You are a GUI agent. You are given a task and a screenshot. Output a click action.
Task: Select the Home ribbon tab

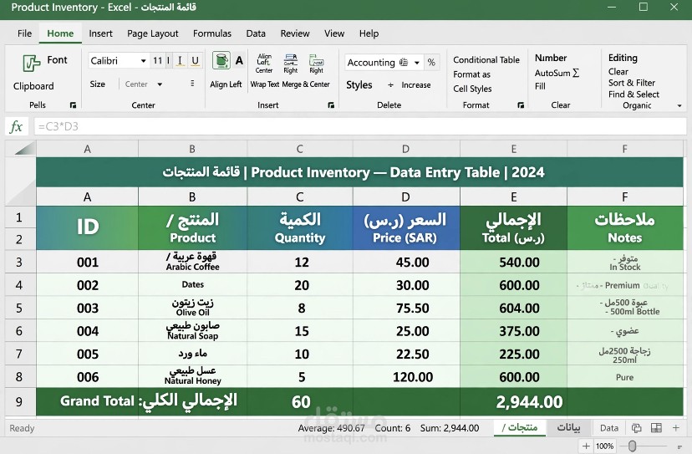[x=60, y=33]
